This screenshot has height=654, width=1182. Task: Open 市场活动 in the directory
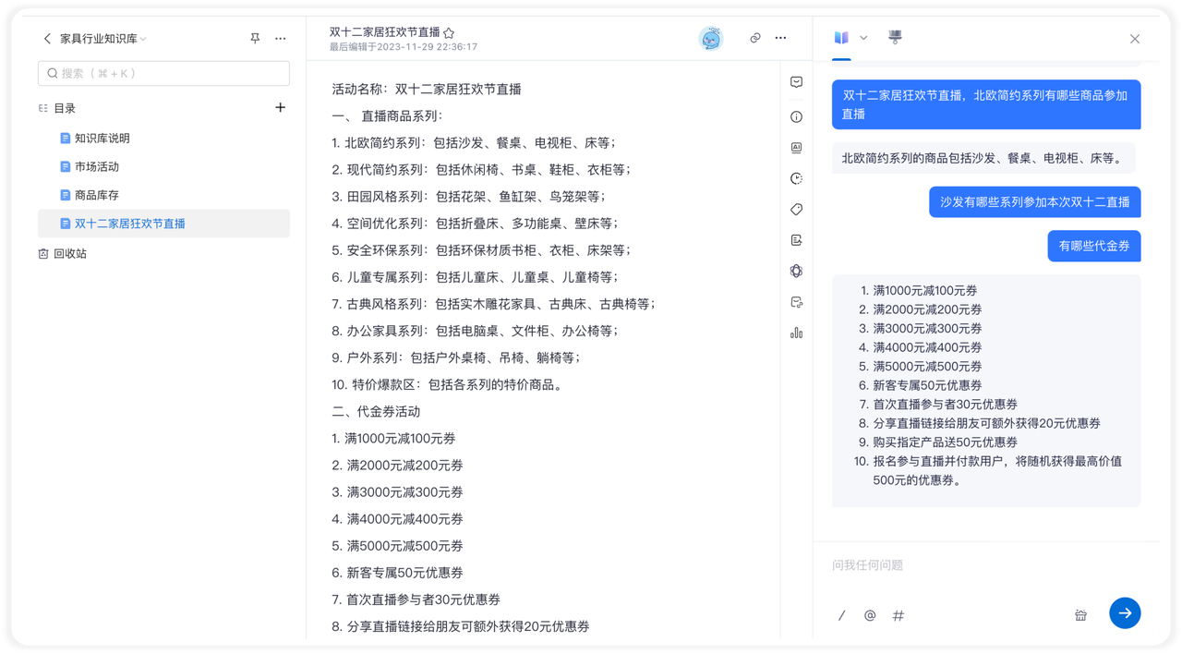coord(96,167)
